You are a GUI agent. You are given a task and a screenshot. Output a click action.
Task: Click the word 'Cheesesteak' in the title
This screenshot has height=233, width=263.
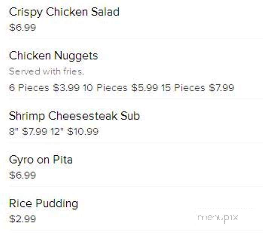pyautogui.click(x=83, y=116)
